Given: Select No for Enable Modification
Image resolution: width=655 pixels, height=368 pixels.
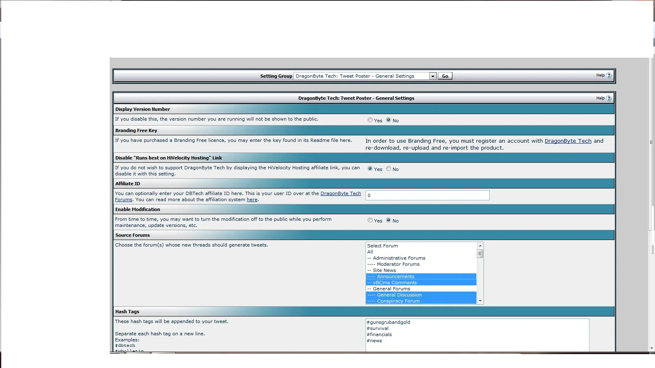Looking at the screenshot, I should (x=388, y=220).
